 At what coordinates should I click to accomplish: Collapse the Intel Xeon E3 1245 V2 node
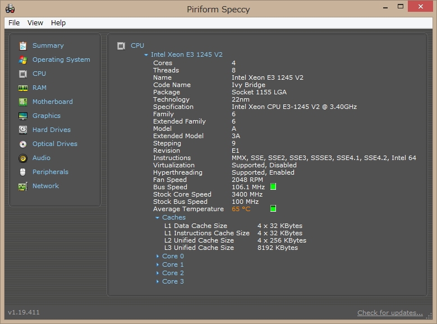(x=146, y=55)
